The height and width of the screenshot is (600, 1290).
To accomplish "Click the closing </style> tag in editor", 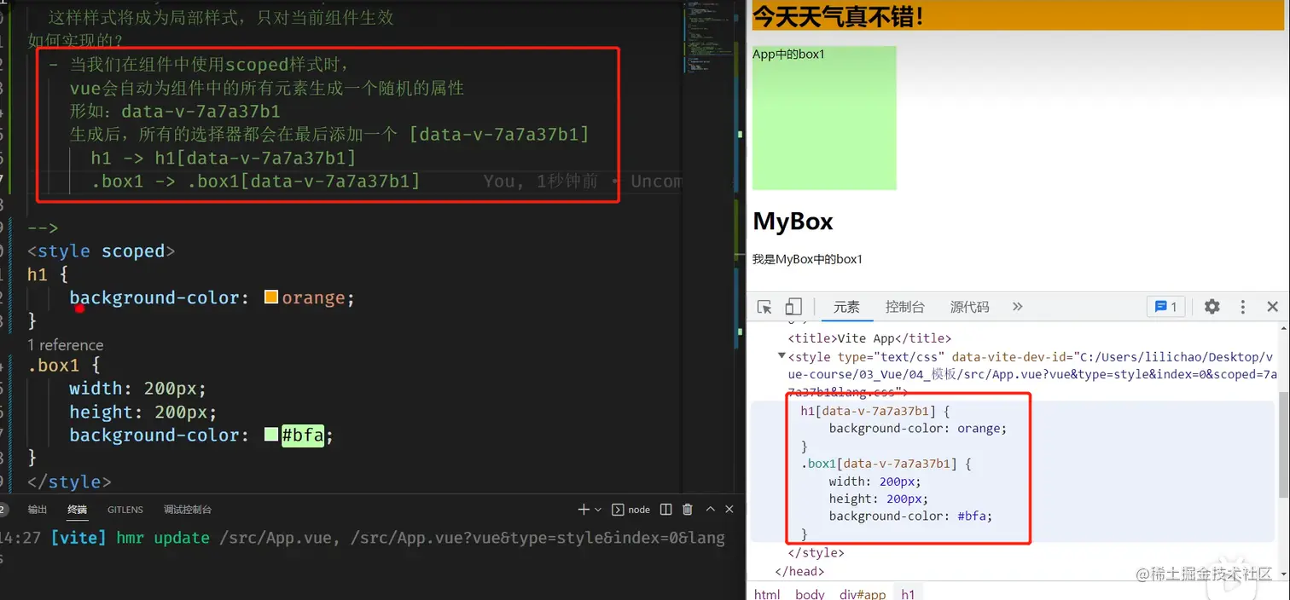I will 69,482.
